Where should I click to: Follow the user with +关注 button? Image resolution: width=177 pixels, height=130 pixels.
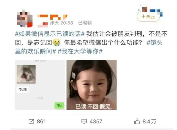148,17
